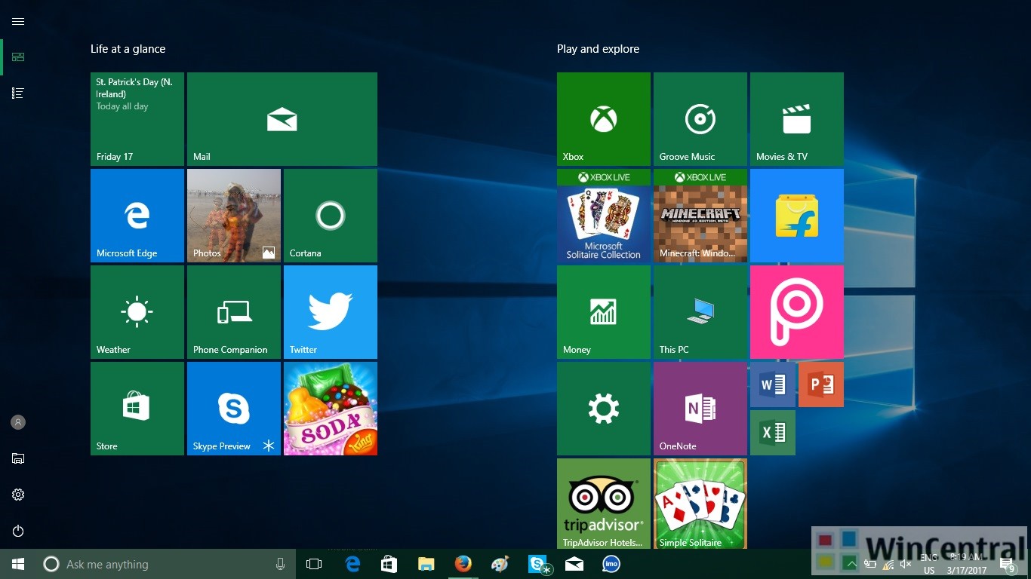The width and height of the screenshot is (1031, 579).
Task: Open Task View from the taskbar
Action: tap(314, 564)
